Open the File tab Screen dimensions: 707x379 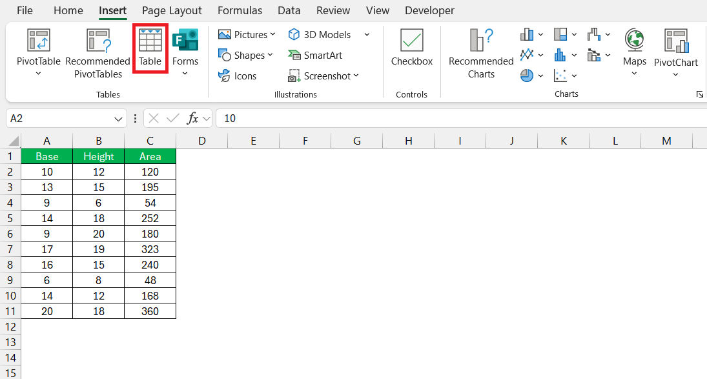25,10
